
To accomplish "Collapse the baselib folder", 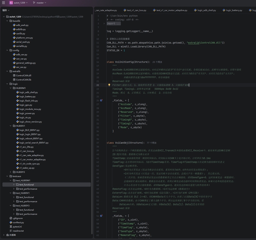I will pos(7,21).
